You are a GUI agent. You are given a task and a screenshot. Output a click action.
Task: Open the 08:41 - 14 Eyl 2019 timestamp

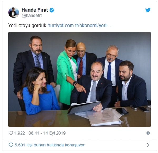point(47,133)
